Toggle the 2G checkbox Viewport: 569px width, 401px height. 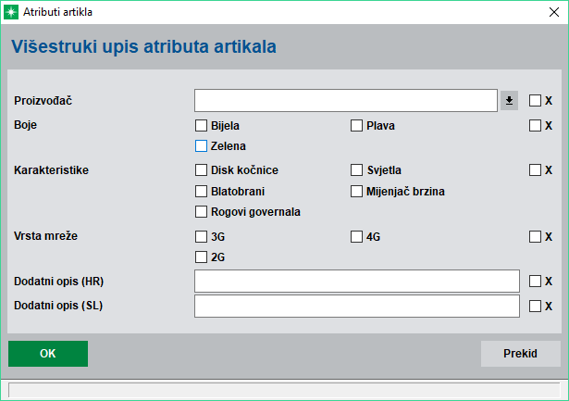pos(201,257)
